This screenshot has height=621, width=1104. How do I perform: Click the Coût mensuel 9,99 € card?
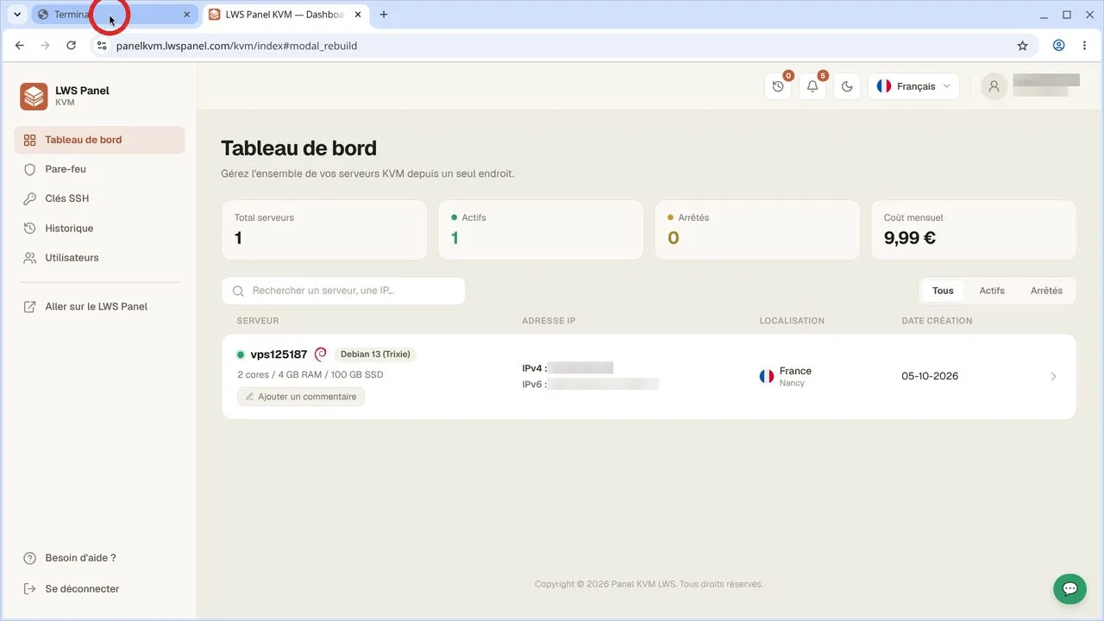pyautogui.click(x=974, y=230)
